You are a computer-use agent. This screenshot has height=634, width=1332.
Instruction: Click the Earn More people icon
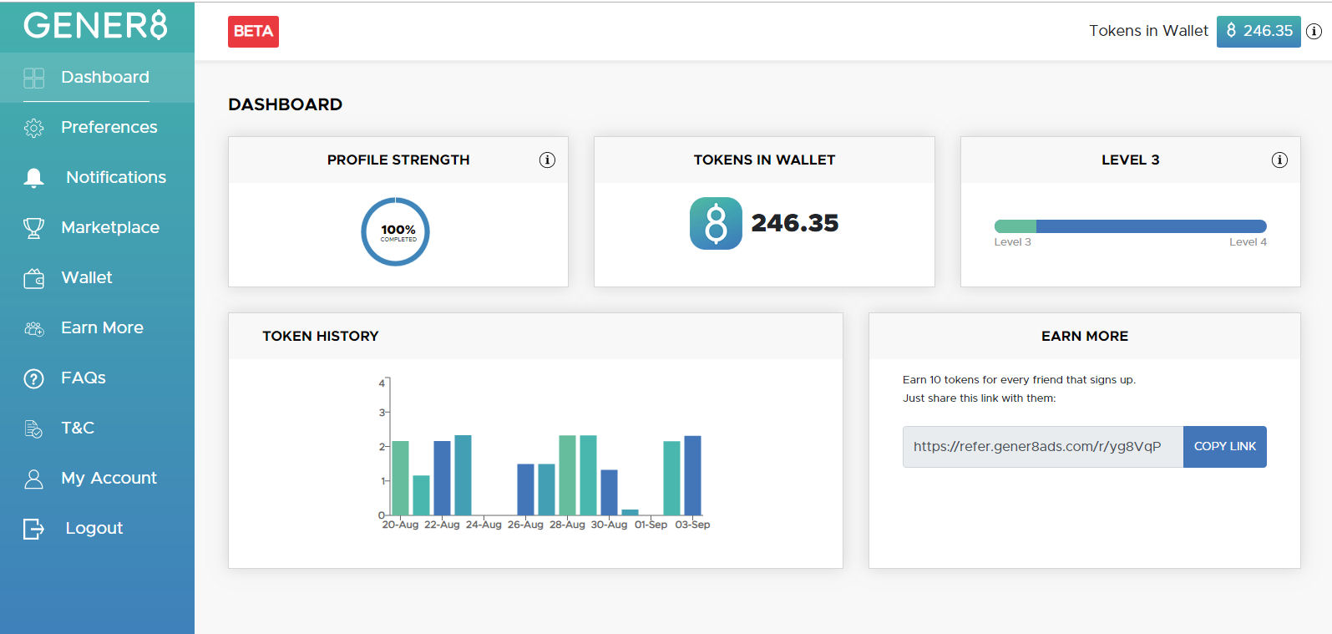[33, 328]
